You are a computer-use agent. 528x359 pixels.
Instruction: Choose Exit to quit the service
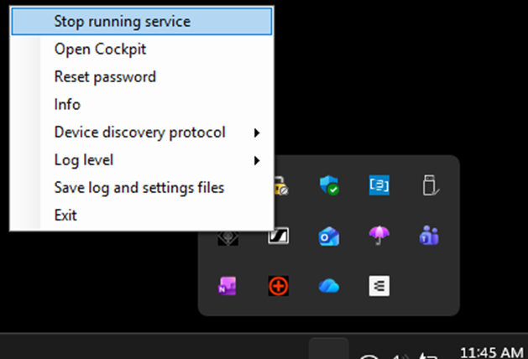pos(65,215)
